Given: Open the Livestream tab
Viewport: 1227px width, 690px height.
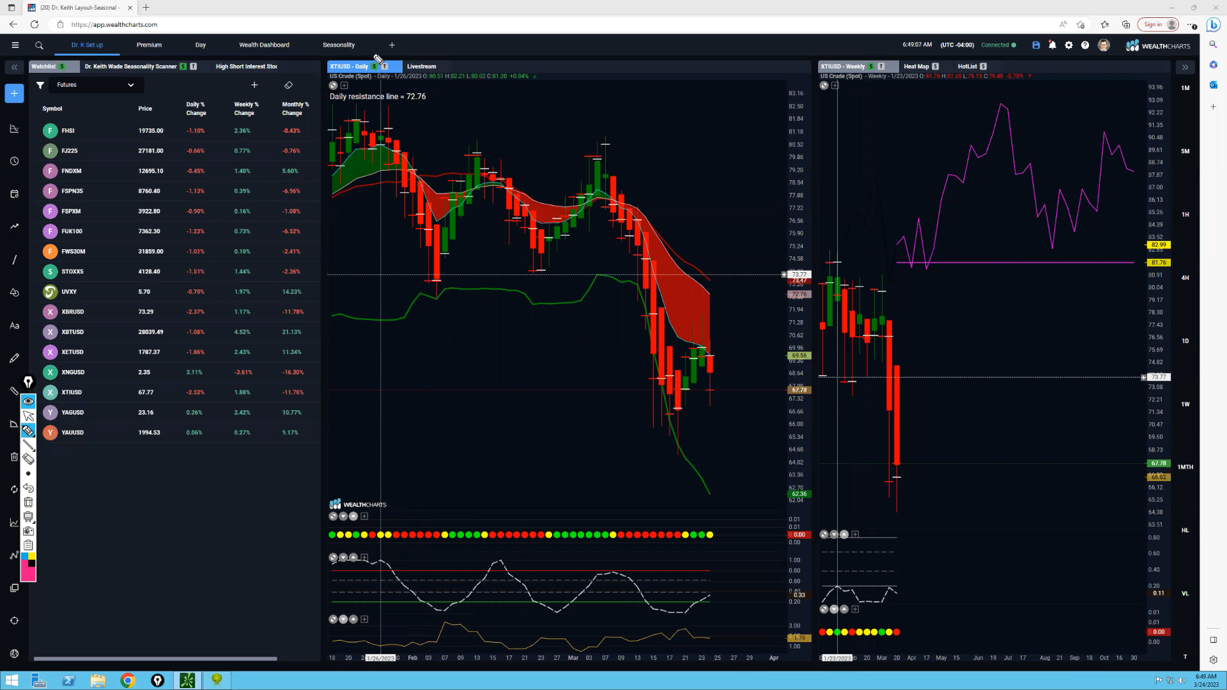Looking at the screenshot, I should point(422,66).
